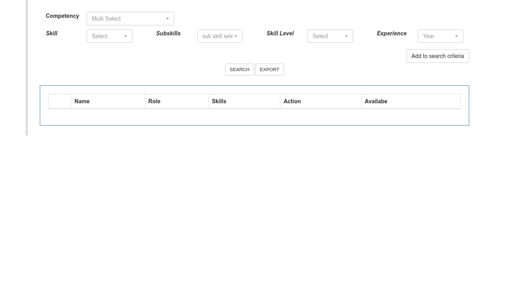This screenshot has width=509, height=286.
Task: Click the Subskills label text
Action: coord(168,33)
